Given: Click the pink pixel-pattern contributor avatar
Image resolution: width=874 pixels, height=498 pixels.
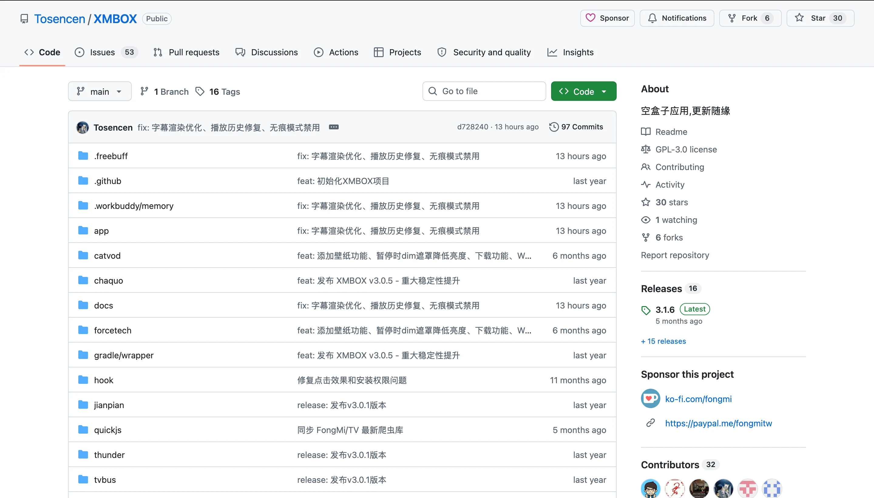Looking at the screenshot, I should pos(747,488).
